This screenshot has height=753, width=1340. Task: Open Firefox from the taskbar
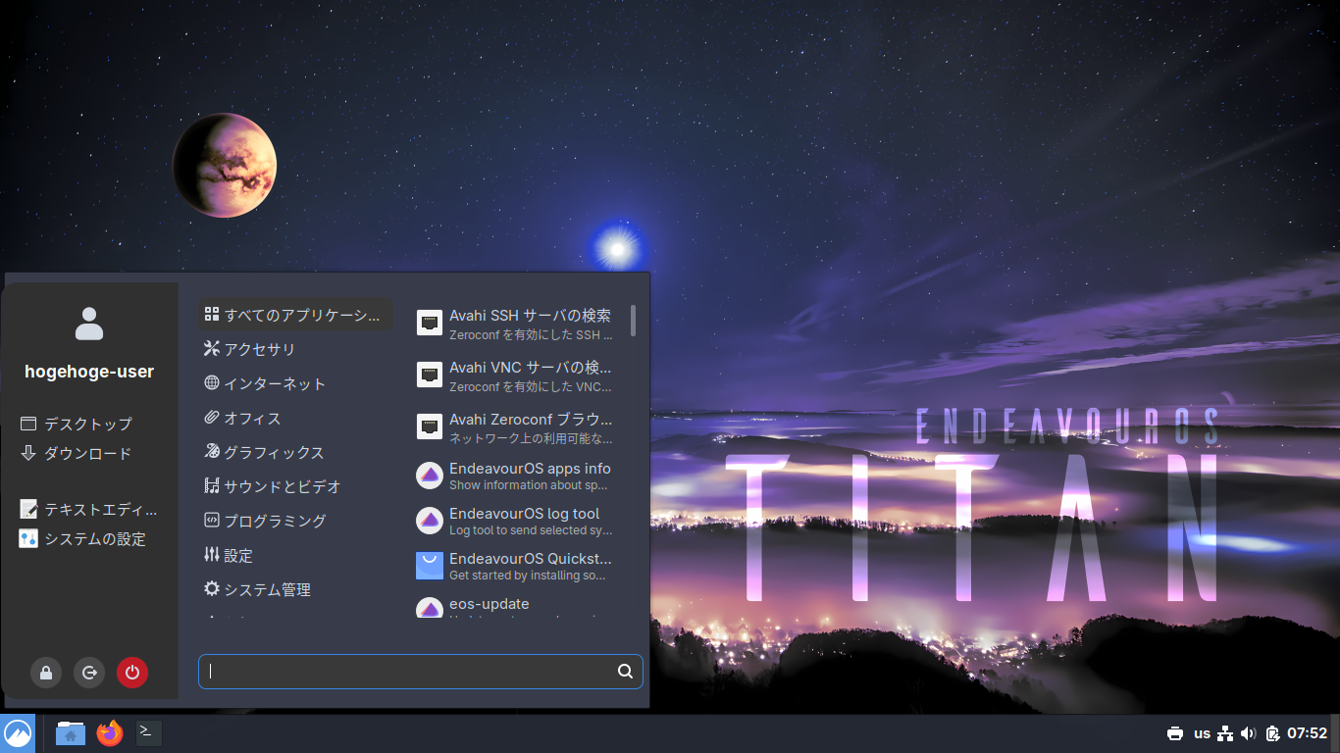tap(110, 732)
